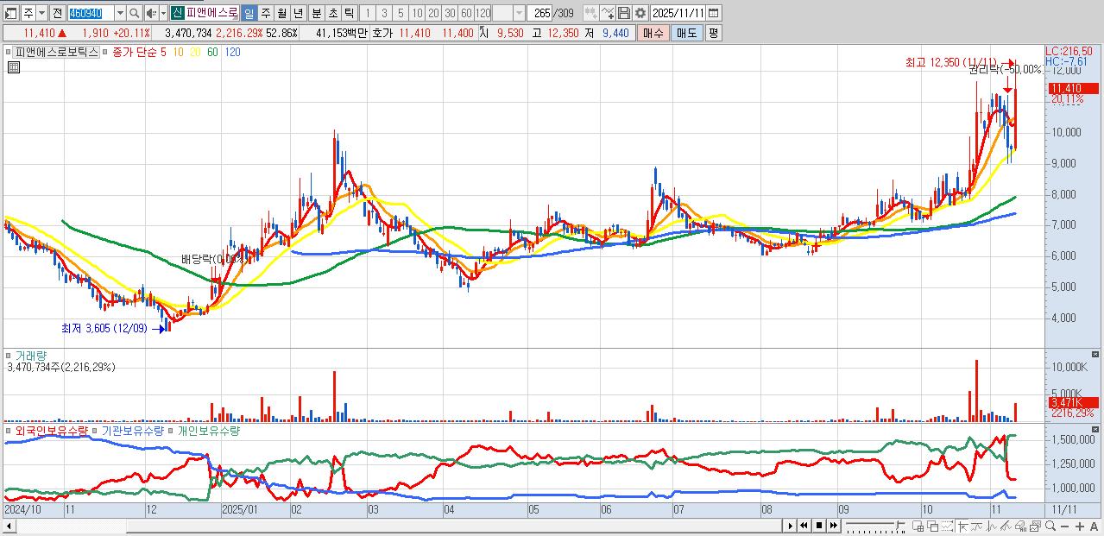Click the rewind double-arrow button at bottom
The image size is (1104, 536).
804,526
